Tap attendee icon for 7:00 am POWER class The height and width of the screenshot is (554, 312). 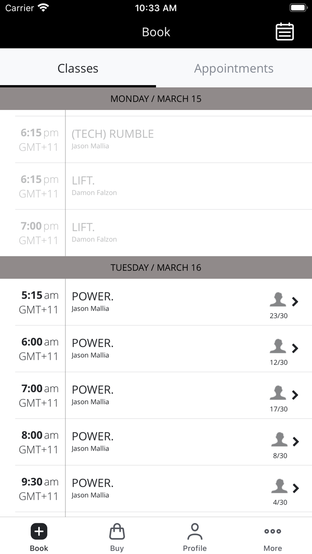coord(278,393)
